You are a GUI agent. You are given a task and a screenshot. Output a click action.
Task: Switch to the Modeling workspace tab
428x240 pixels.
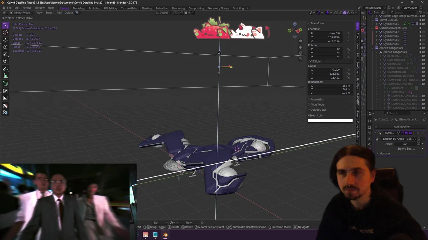coord(79,8)
